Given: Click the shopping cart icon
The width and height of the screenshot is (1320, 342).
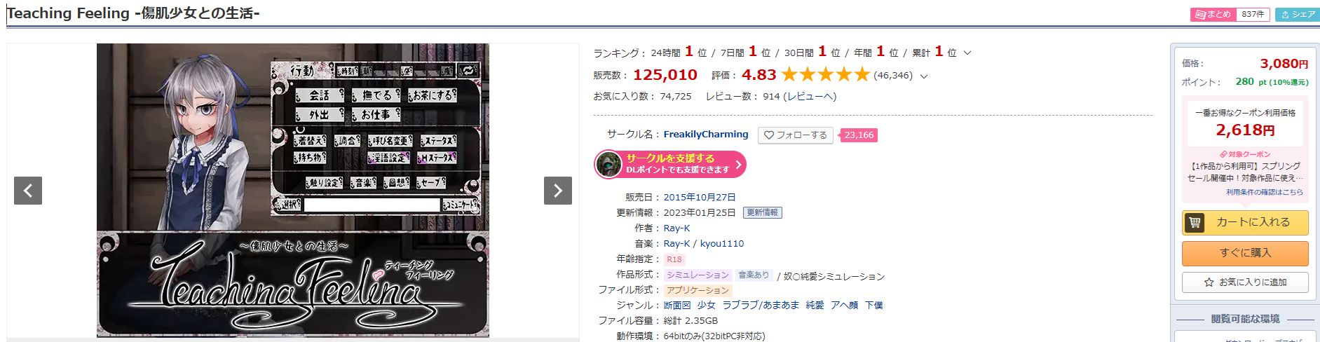Looking at the screenshot, I should tap(1195, 222).
